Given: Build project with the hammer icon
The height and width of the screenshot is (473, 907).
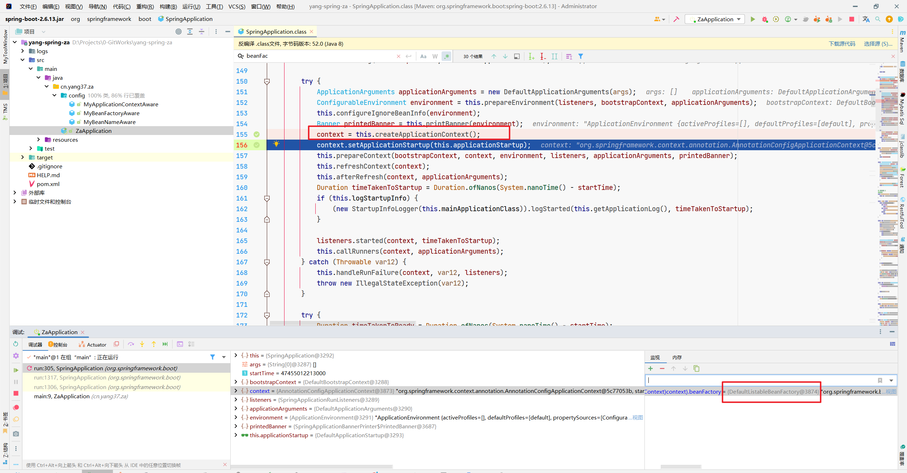Looking at the screenshot, I should click(676, 19).
